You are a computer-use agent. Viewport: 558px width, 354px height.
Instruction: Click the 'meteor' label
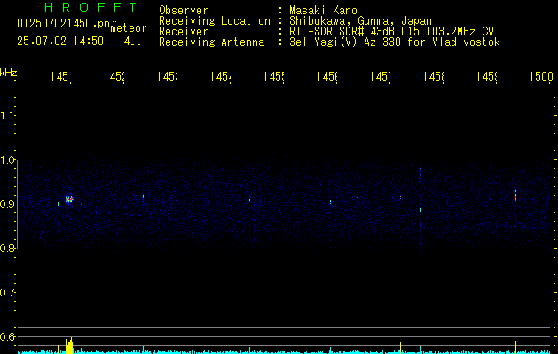click(129, 28)
